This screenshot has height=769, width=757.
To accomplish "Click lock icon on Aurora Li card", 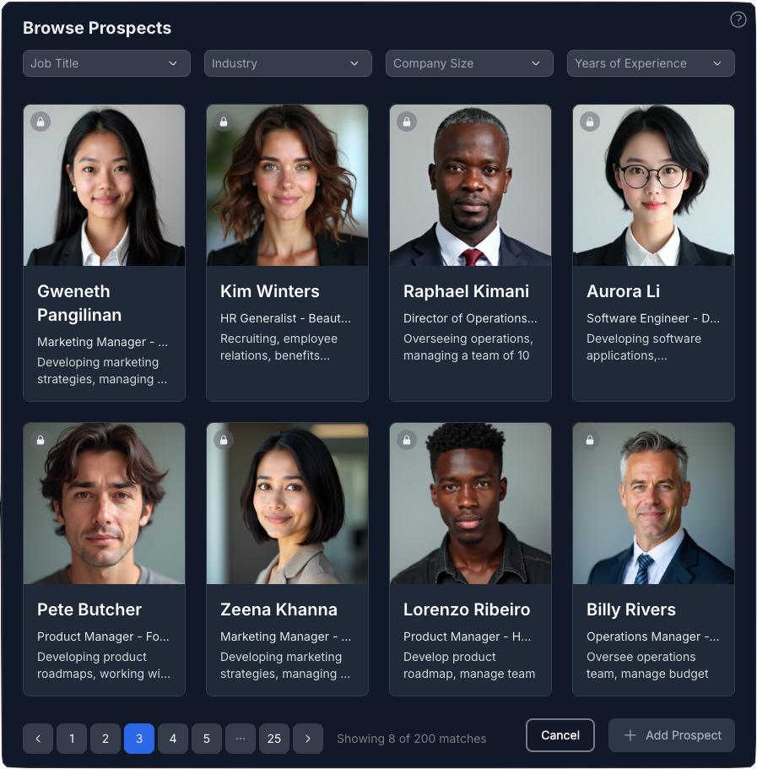I will click(590, 122).
